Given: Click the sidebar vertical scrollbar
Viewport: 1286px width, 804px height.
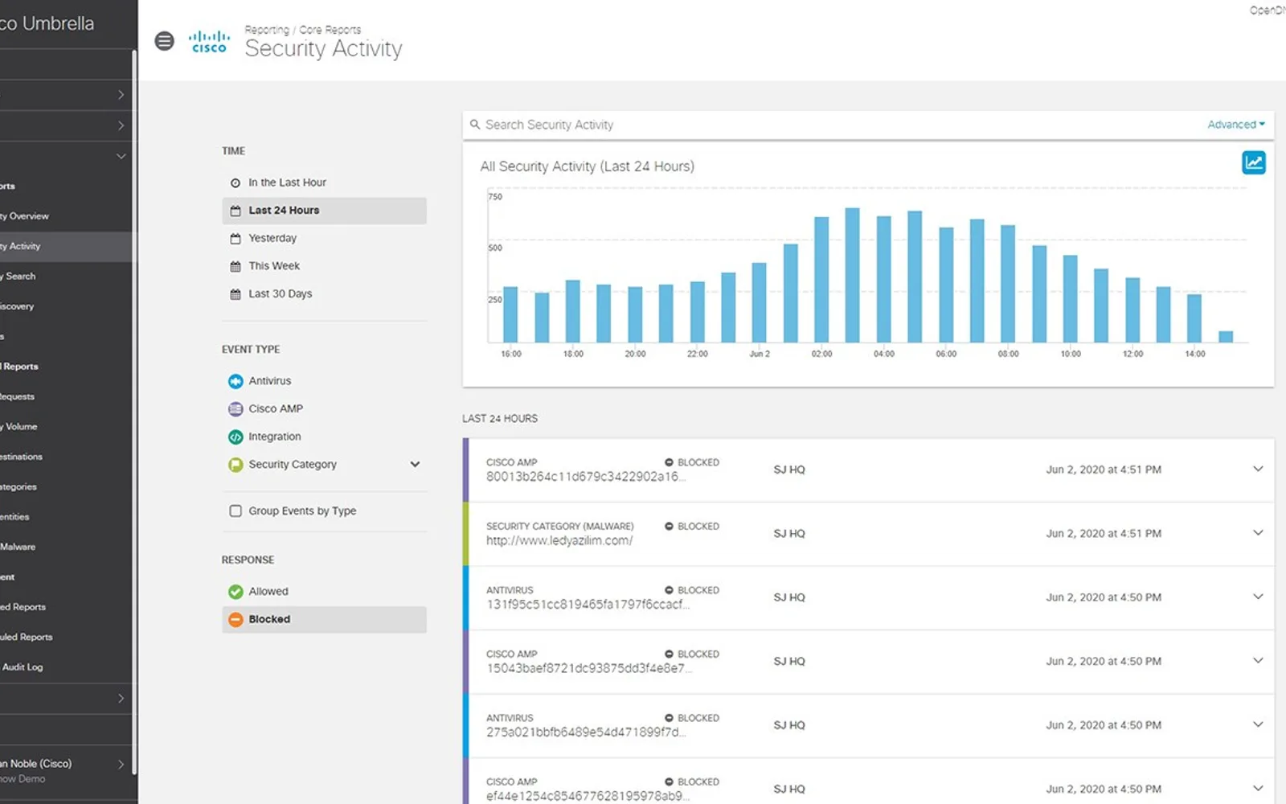Looking at the screenshot, I should 134,414.
